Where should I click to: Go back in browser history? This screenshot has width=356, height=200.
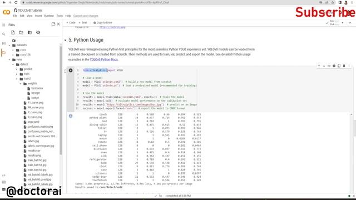[x=4, y=2]
